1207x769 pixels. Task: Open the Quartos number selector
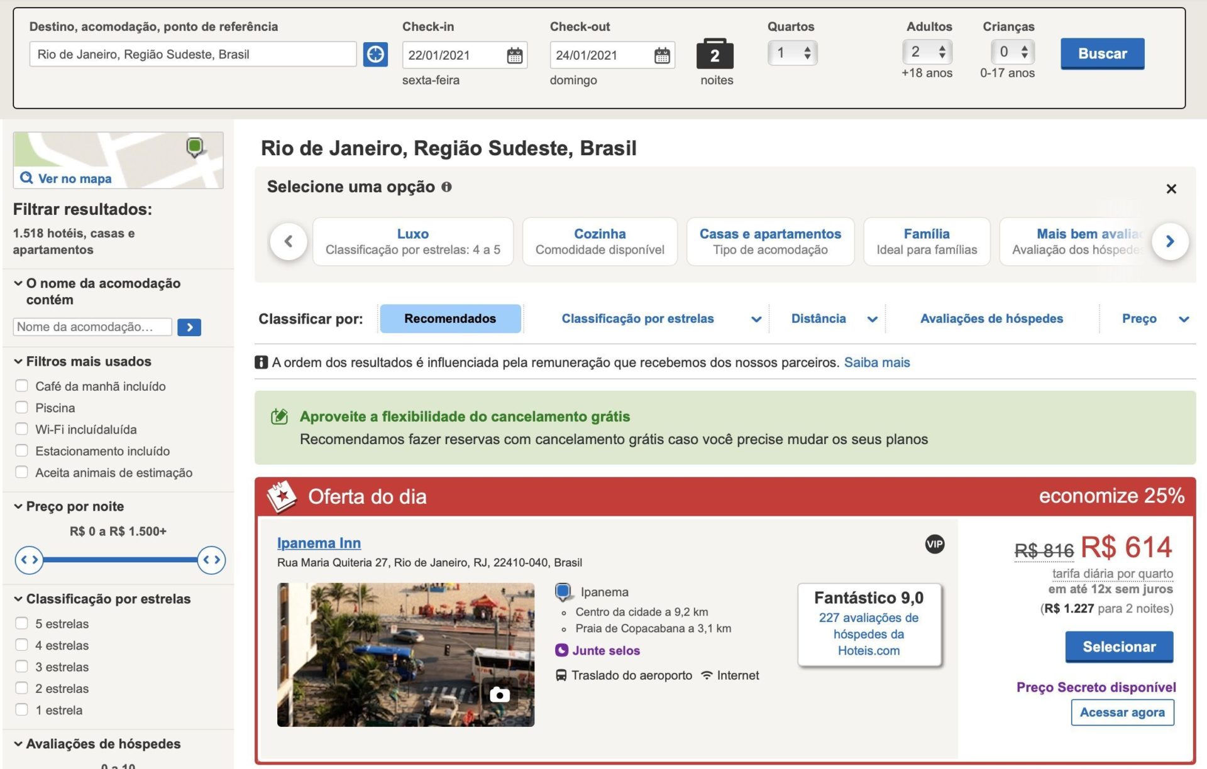point(792,53)
